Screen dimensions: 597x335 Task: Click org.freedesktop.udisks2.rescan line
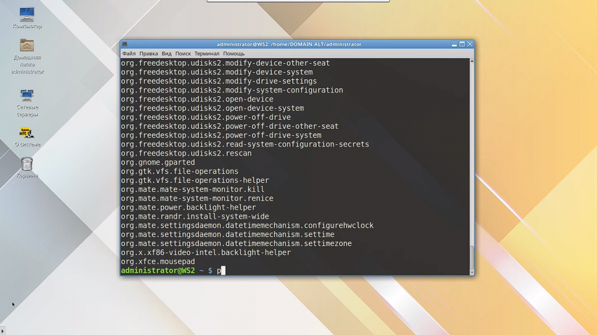(186, 153)
